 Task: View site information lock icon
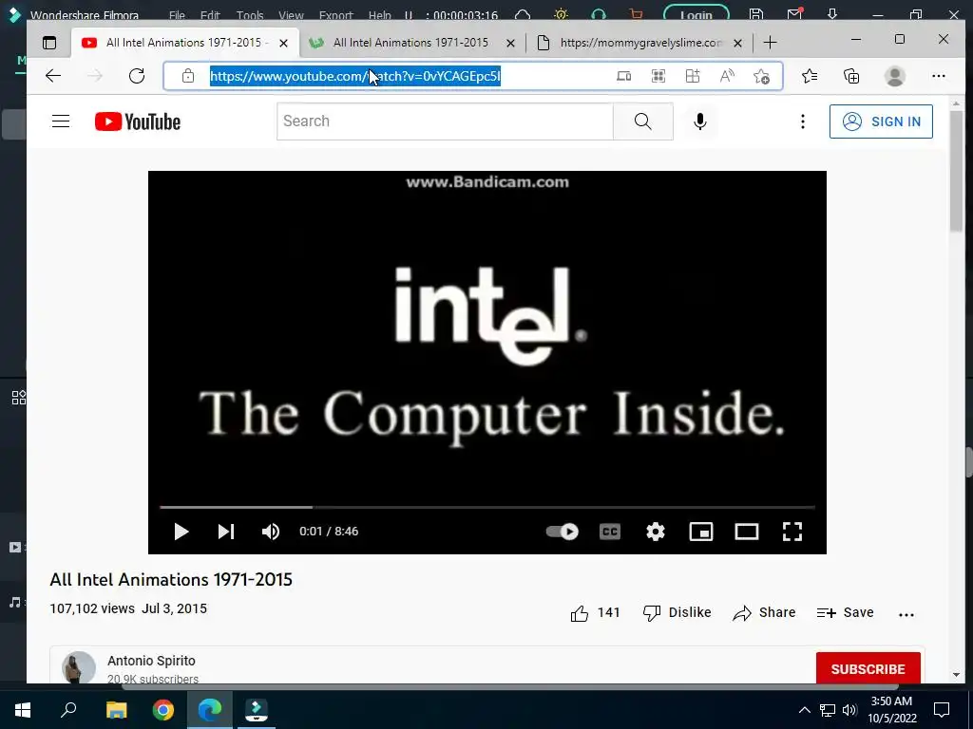(x=188, y=76)
